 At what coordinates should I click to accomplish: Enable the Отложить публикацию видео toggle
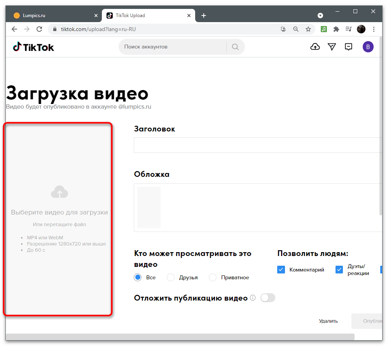pos(267,298)
